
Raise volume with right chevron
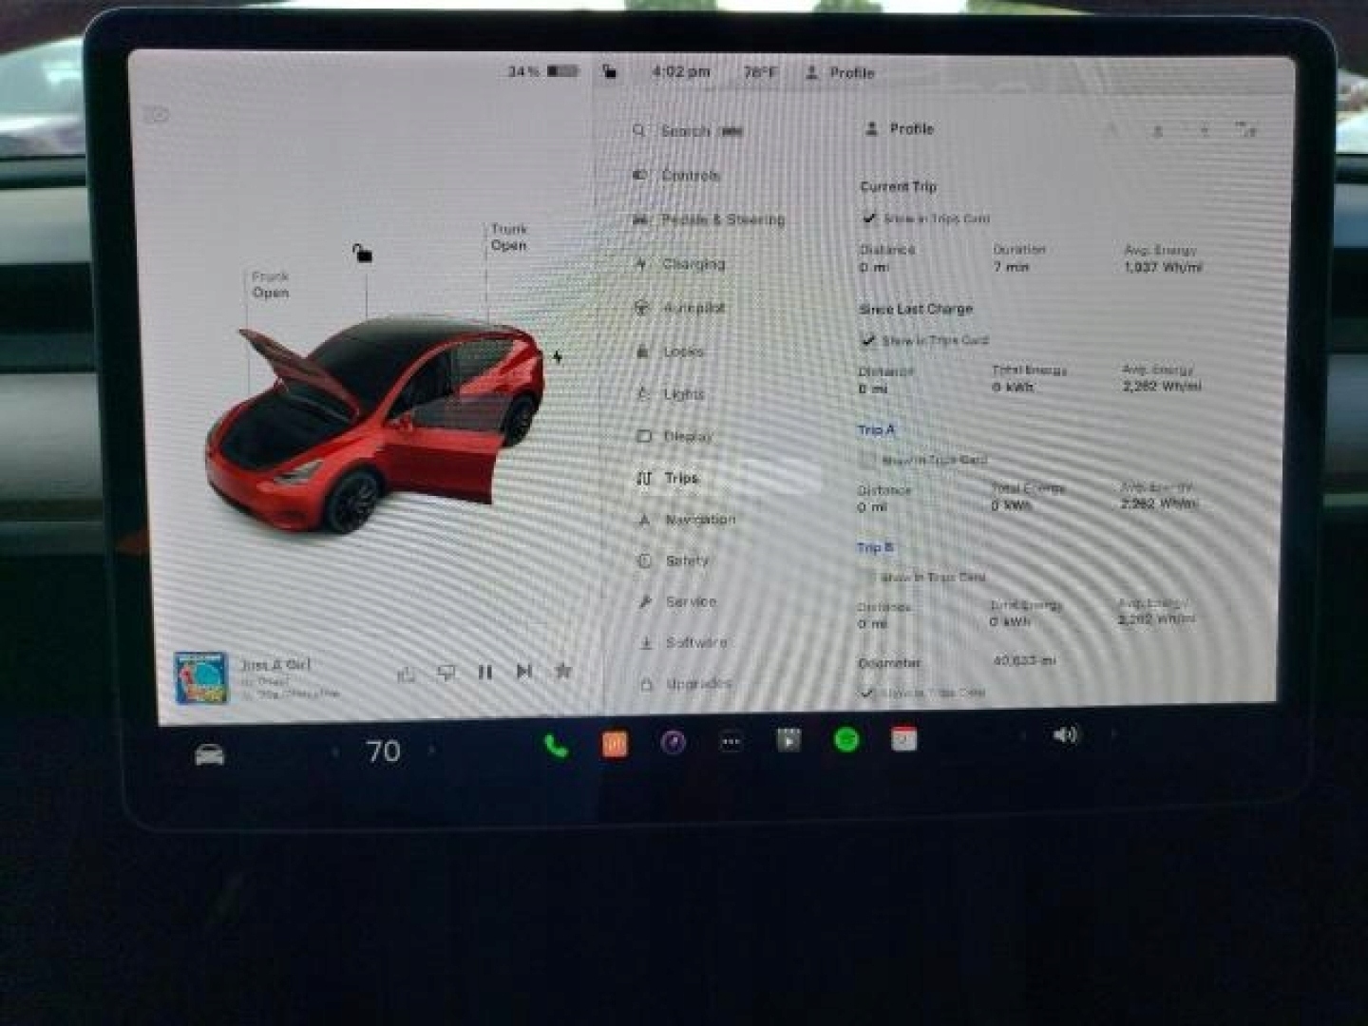(1112, 734)
